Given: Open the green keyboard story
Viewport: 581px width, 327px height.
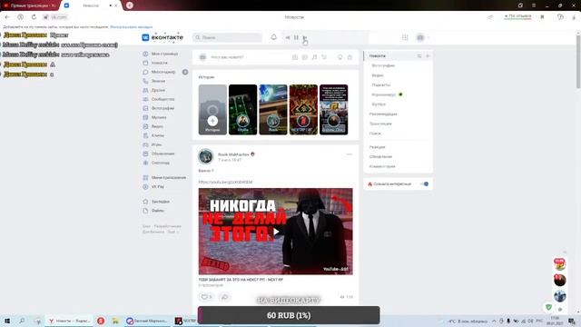Looking at the screenshot, I should 242,110.
